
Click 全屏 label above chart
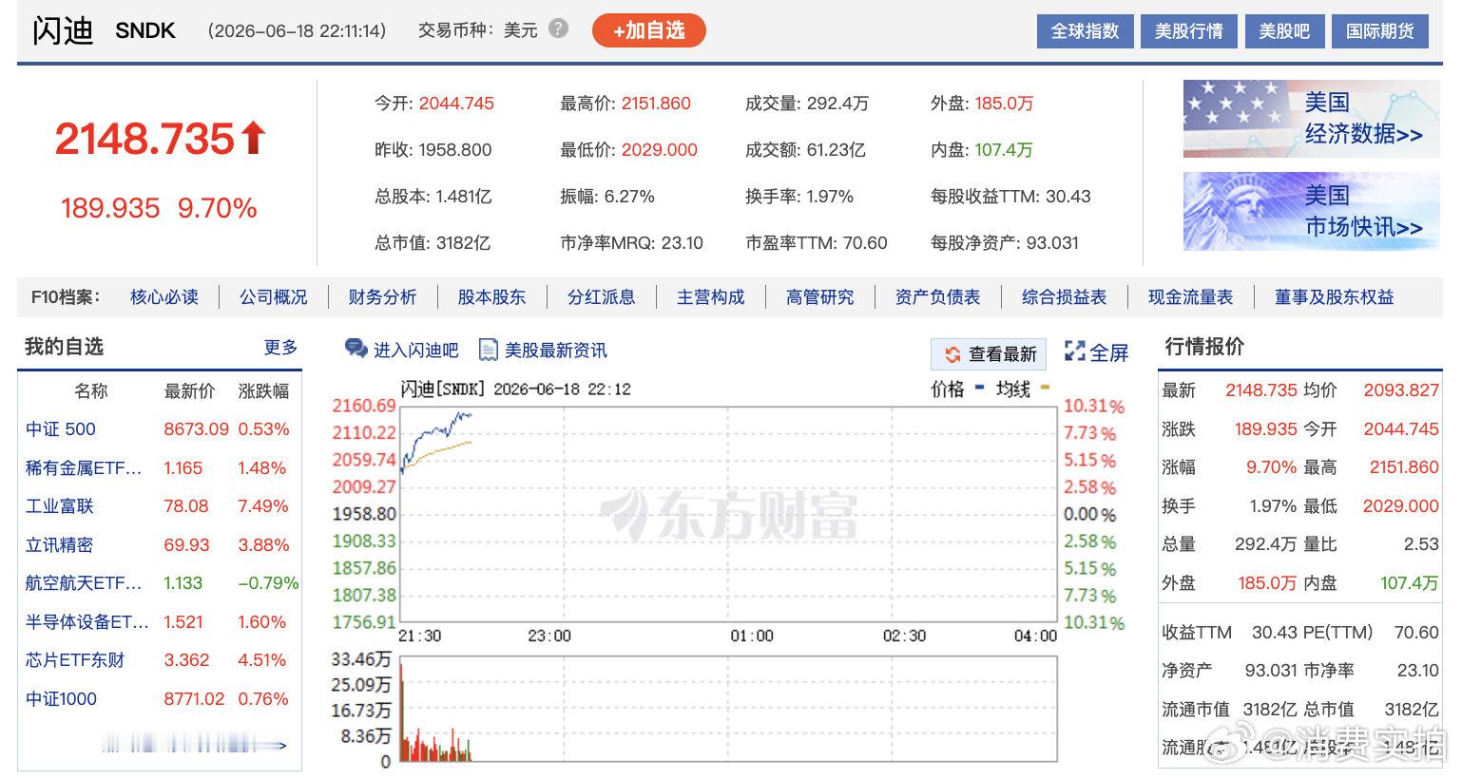tap(1108, 352)
